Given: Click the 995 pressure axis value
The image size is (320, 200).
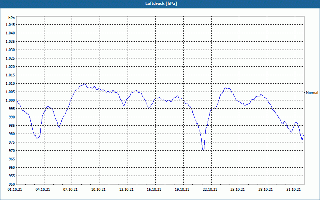Looking at the screenshot, I should pyautogui.click(x=12, y=108).
